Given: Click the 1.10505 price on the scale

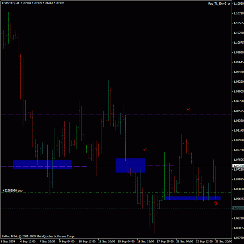Looking at the screenshot, I should click(x=239, y=23).
